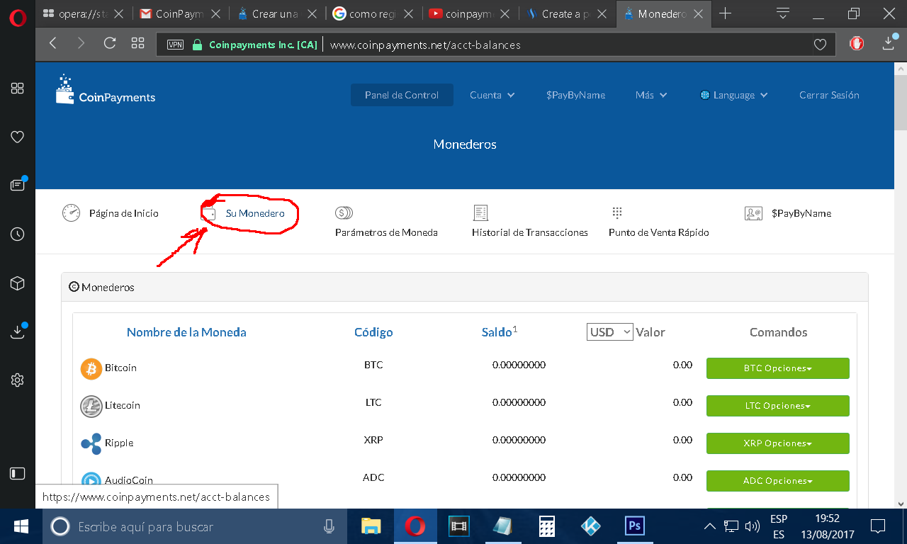Click the green security padlock icon
Image resolution: width=907 pixels, height=544 pixels.
tap(197, 45)
